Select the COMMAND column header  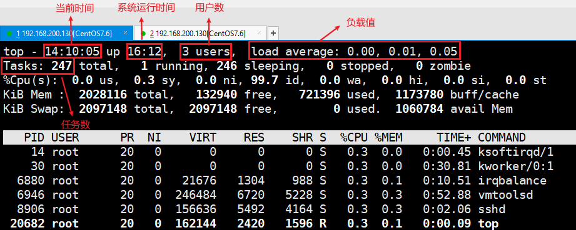pyautogui.click(x=502, y=138)
